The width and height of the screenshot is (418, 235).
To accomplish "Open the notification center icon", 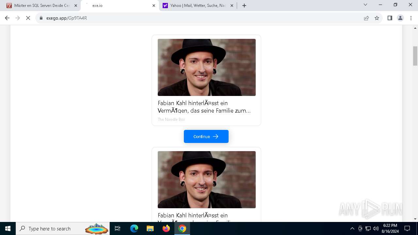I will (x=407, y=228).
